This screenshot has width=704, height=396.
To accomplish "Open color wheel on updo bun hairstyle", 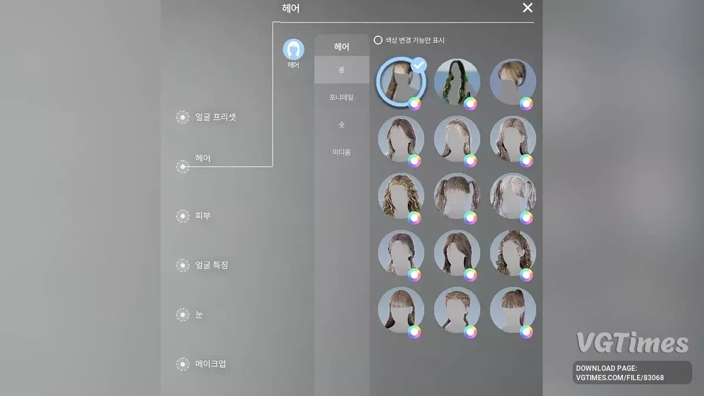I will coord(526,104).
